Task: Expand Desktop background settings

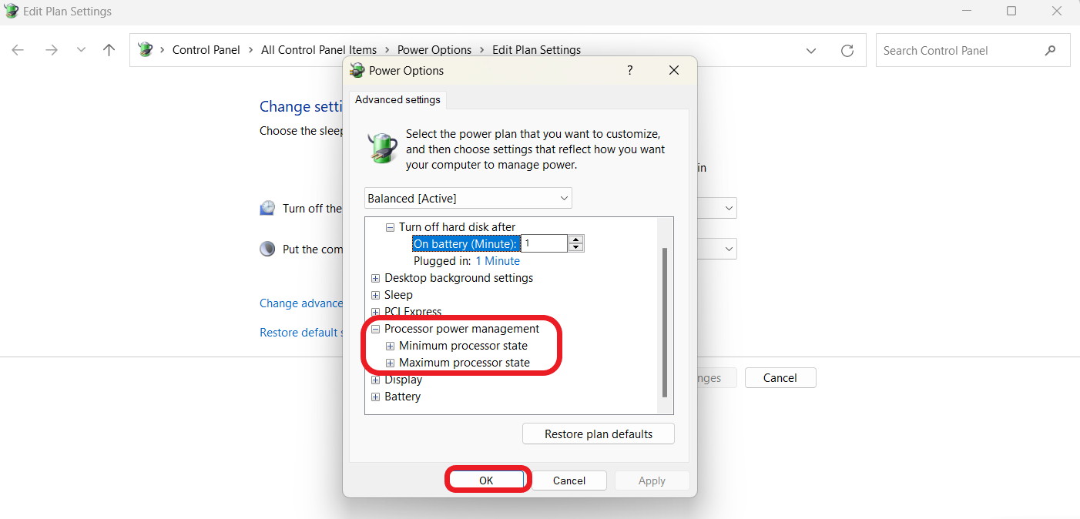Action: pyautogui.click(x=375, y=278)
